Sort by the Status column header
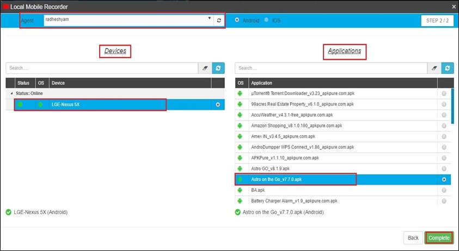 23,83
